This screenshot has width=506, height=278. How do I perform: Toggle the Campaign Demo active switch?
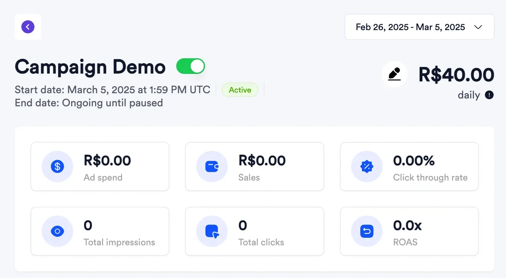[x=190, y=66]
